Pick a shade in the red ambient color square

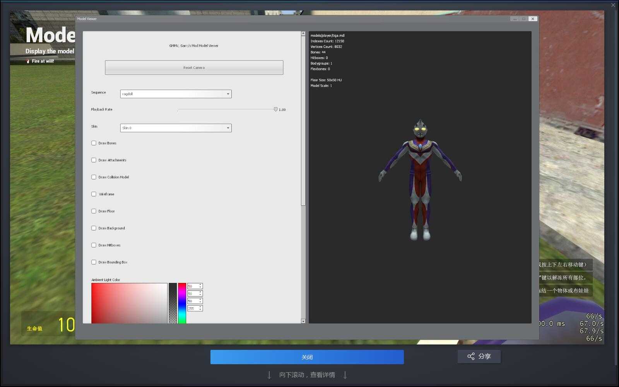pyautogui.click(x=129, y=303)
